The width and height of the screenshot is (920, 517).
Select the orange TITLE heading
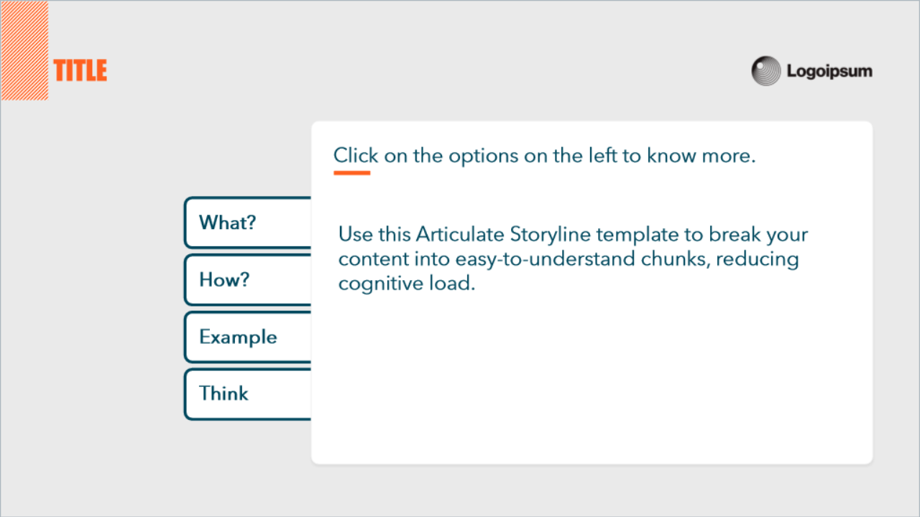80,70
